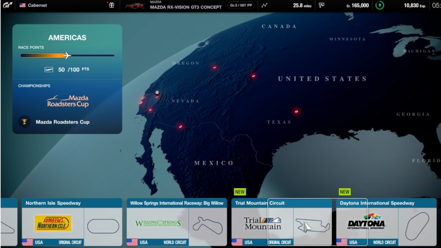Select red marker on the US-Mexico border

(180, 127)
